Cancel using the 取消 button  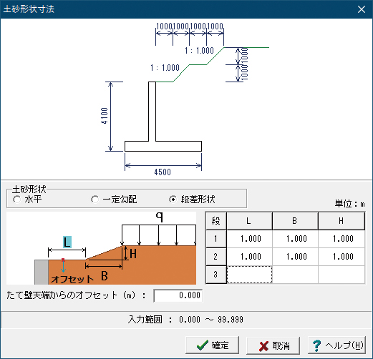[x=273, y=345]
